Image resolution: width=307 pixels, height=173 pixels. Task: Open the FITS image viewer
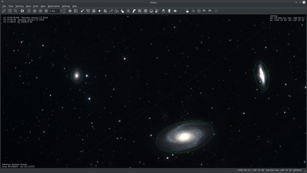click(x=76, y=11)
